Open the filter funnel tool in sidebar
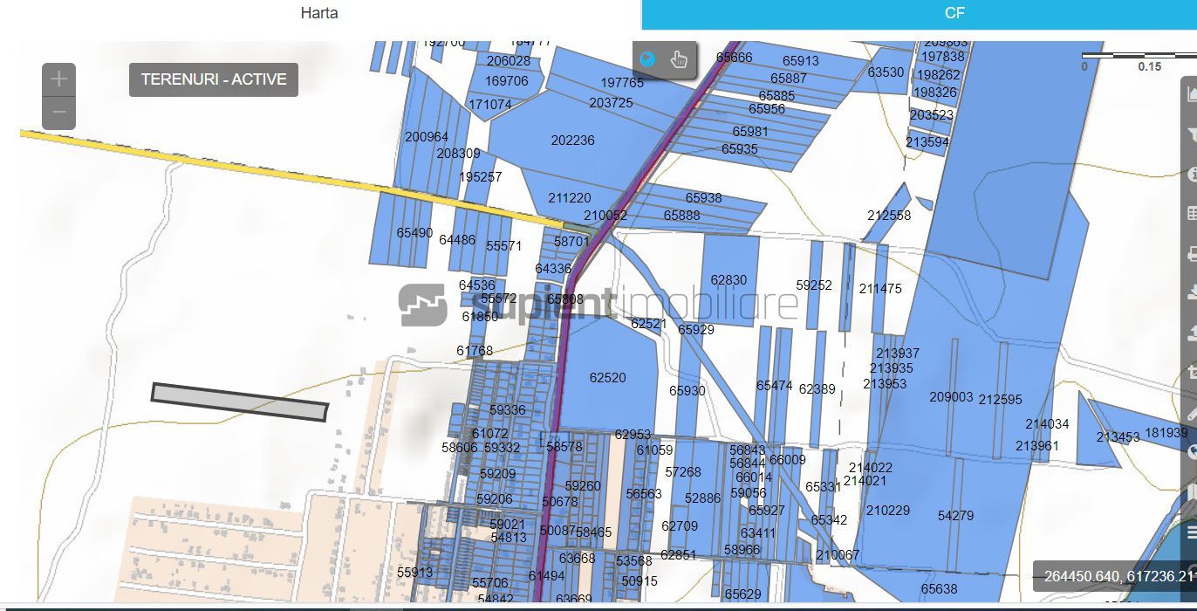Viewport: 1197px width, 611px height. [x=1191, y=134]
